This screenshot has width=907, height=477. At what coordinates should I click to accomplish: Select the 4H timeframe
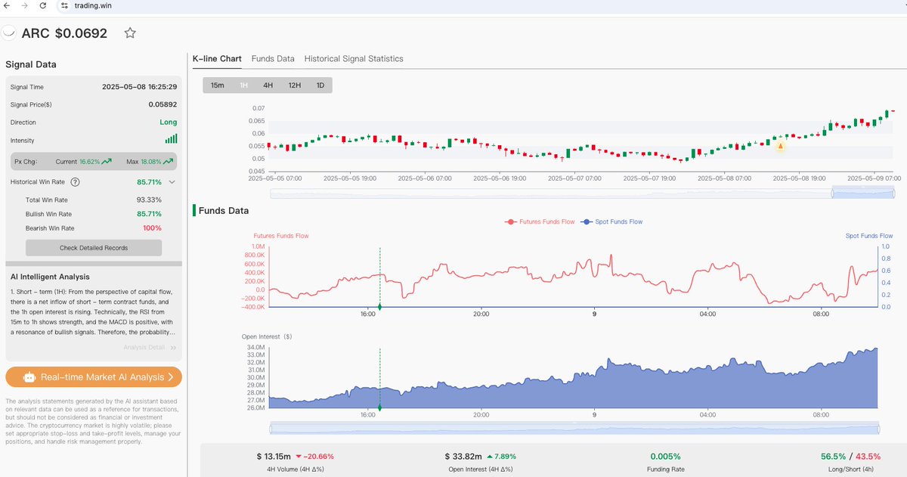[x=268, y=85]
